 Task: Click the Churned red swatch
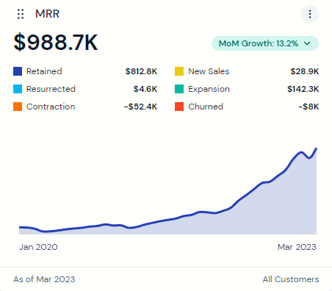(x=179, y=107)
